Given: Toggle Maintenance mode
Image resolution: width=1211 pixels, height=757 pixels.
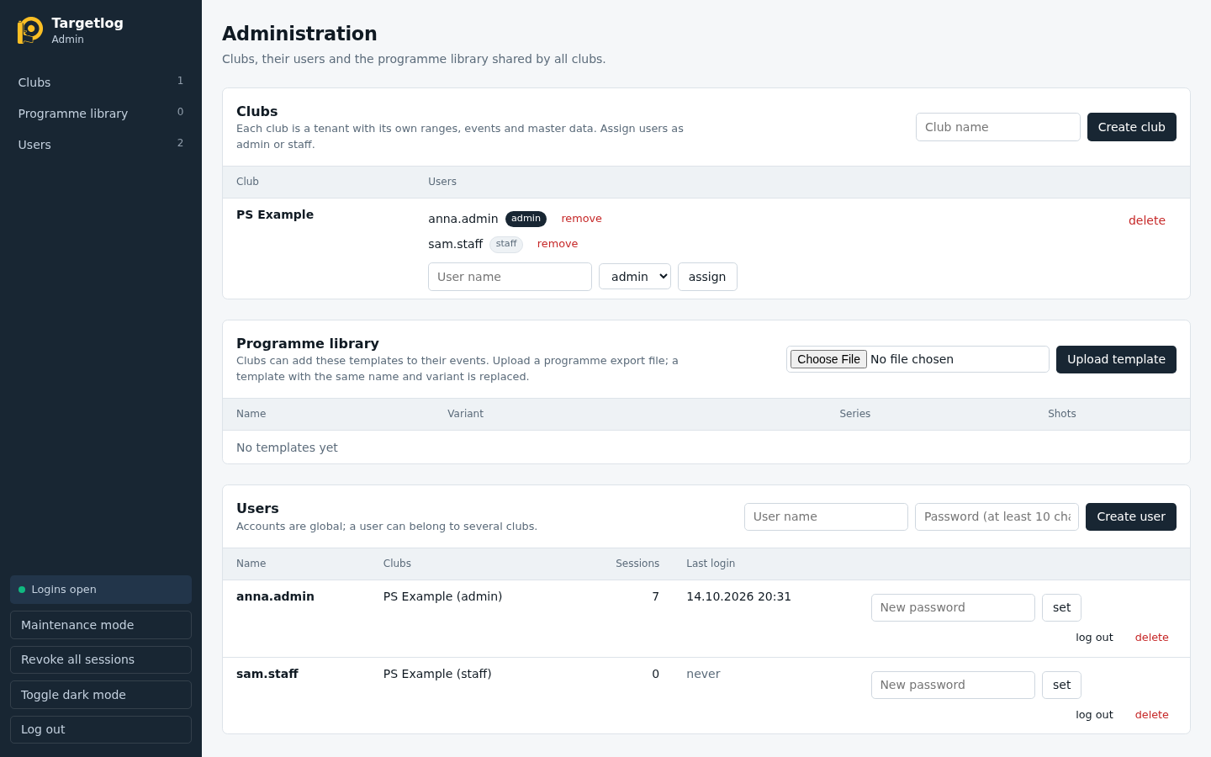Looking at the screenshot, I should click(x=101, y=625).
